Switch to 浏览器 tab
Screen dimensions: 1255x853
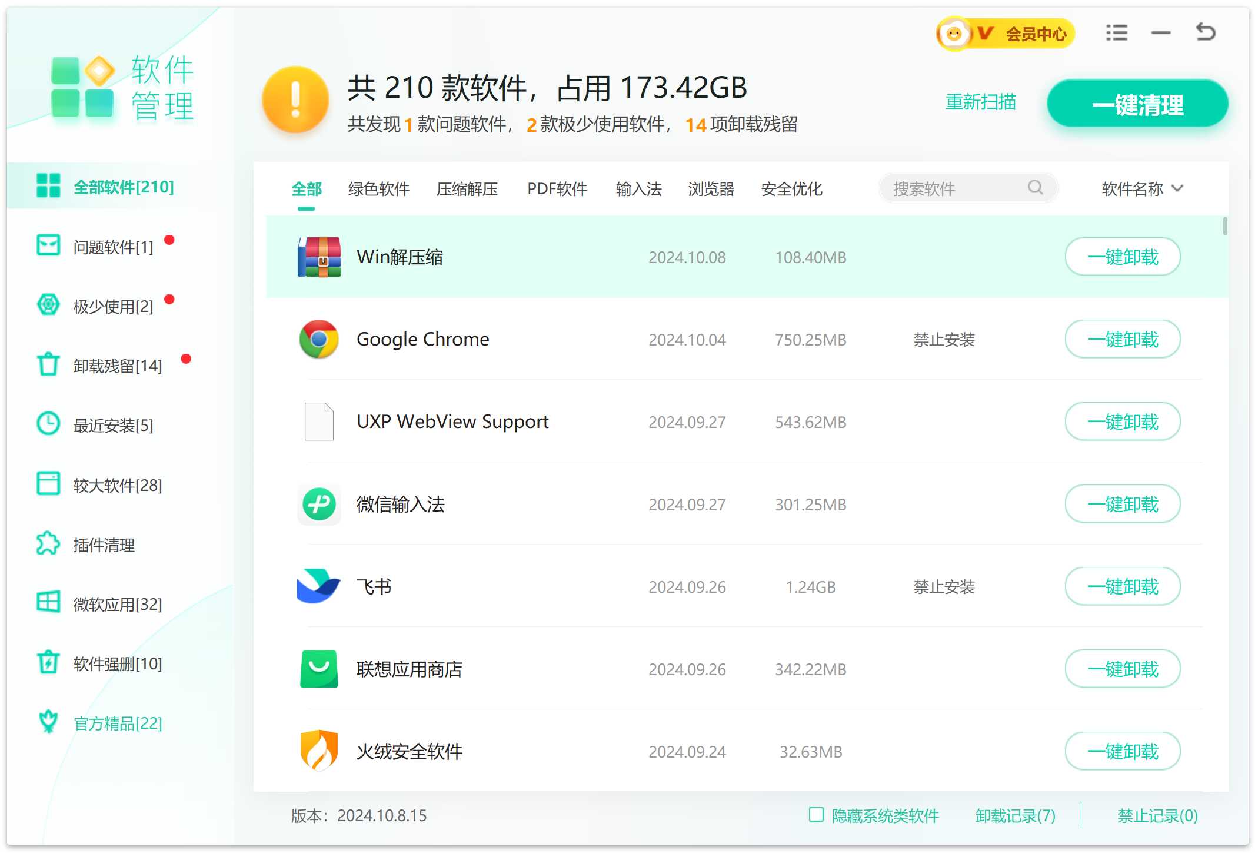[x=711, y=189]
